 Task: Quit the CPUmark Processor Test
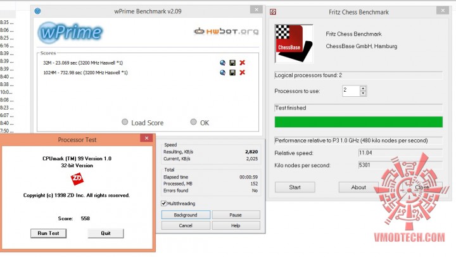[x=106, y=233]
